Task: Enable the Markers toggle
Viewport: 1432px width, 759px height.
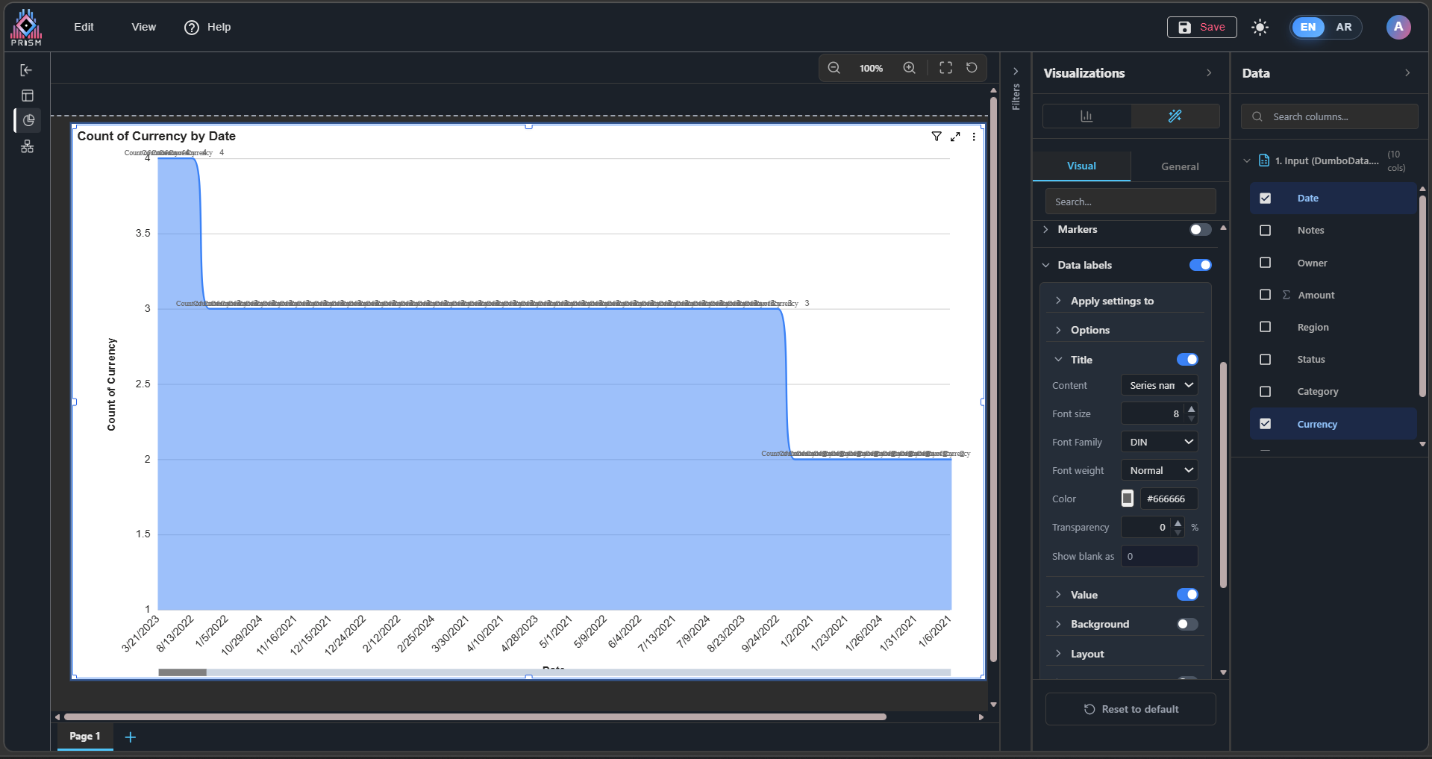Action: click(x=1200, y=230)
